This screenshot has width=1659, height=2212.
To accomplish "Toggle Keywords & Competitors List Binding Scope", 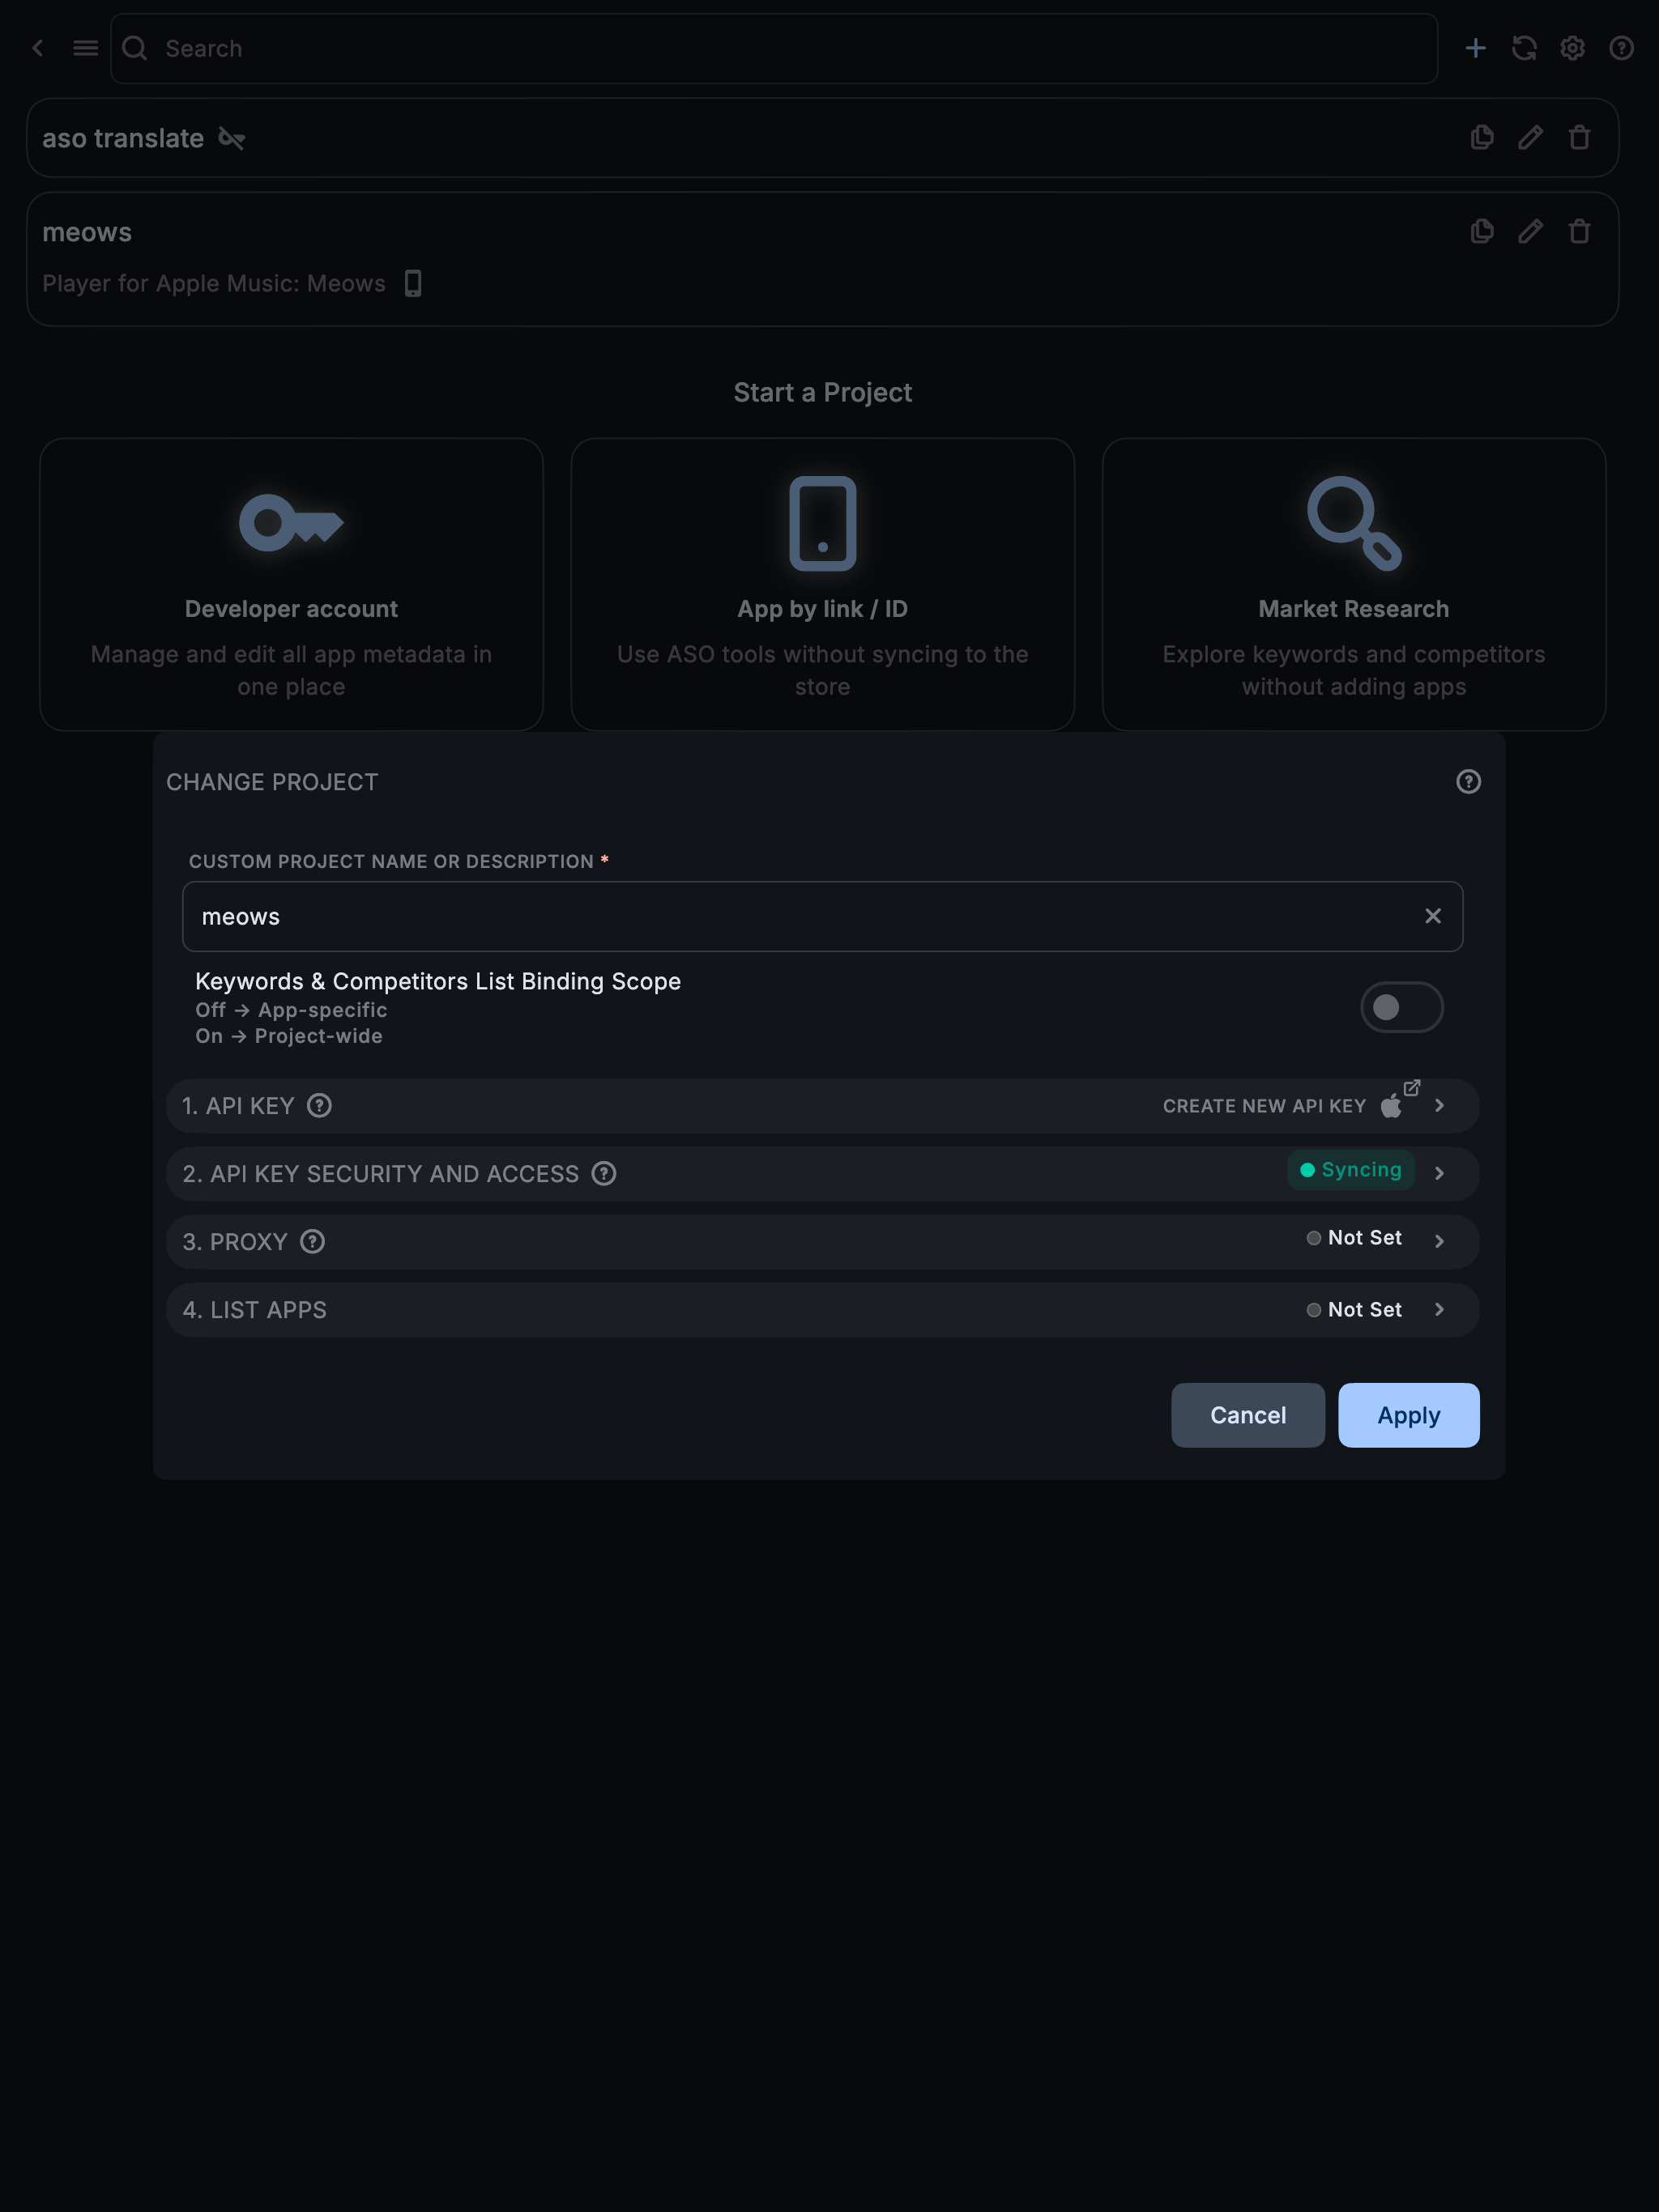I will [1401, 1007].
